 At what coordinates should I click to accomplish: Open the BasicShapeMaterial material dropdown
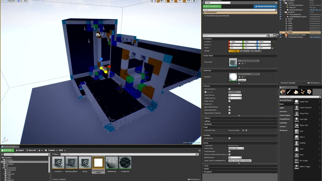[x=249, y=74]
